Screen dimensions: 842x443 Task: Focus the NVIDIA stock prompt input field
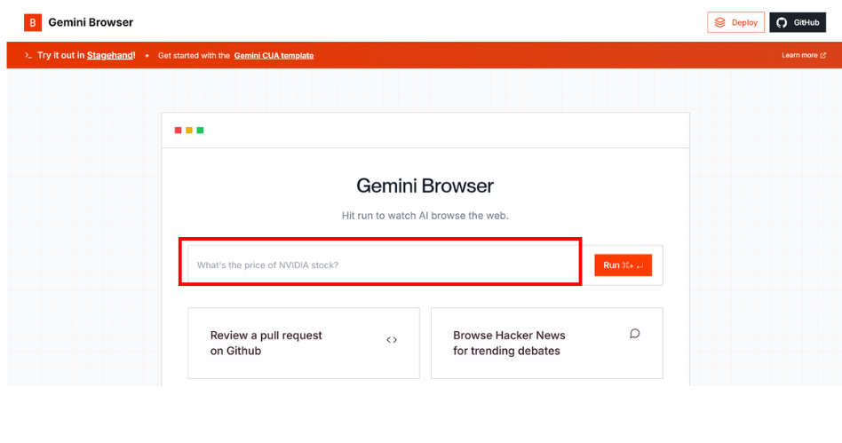(x=382, y=265)
